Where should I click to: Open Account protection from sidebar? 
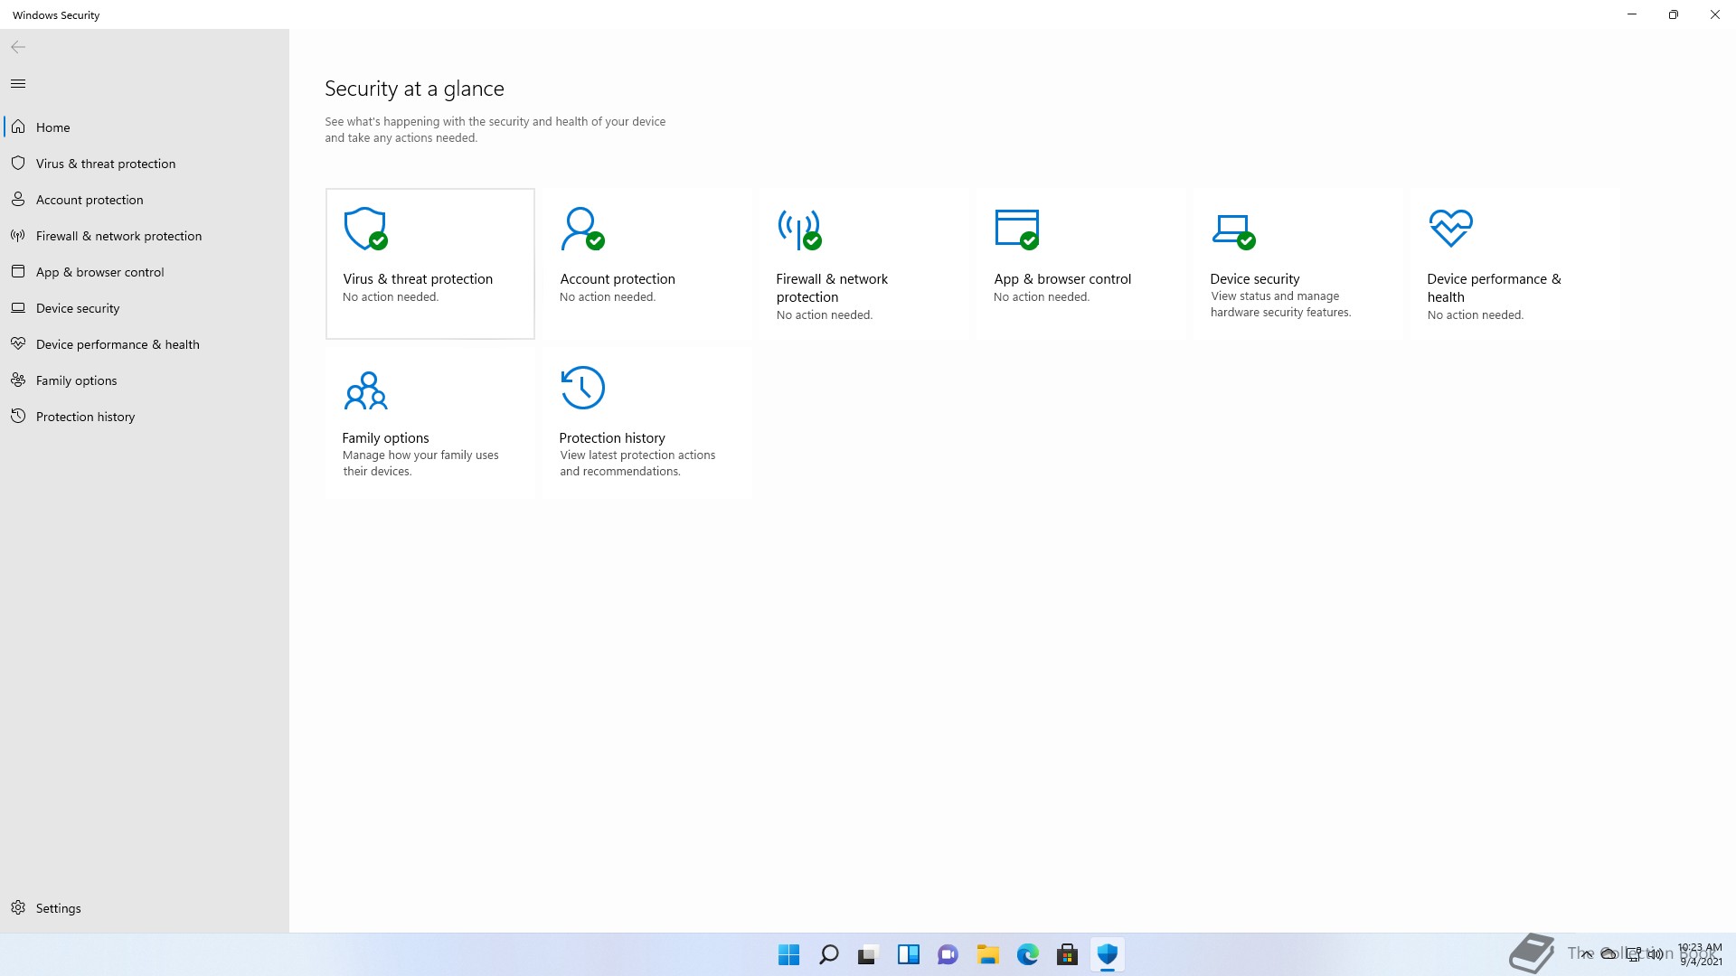coord(145,200)
